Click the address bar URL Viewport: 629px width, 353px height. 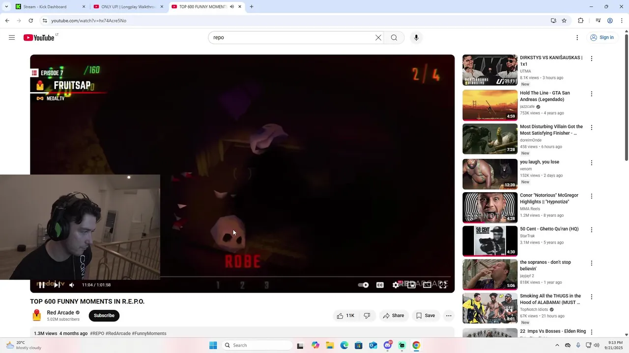coord(89,21)
